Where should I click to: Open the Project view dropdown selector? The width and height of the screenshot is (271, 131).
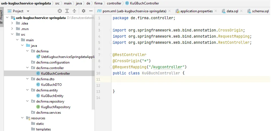tap(28, 11)
